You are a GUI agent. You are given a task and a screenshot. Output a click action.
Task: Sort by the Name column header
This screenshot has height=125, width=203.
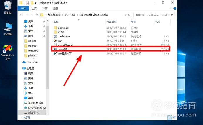[56, 22]
